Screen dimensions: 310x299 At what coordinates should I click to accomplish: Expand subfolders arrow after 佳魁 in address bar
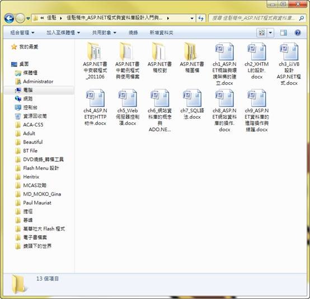[61, 18]
